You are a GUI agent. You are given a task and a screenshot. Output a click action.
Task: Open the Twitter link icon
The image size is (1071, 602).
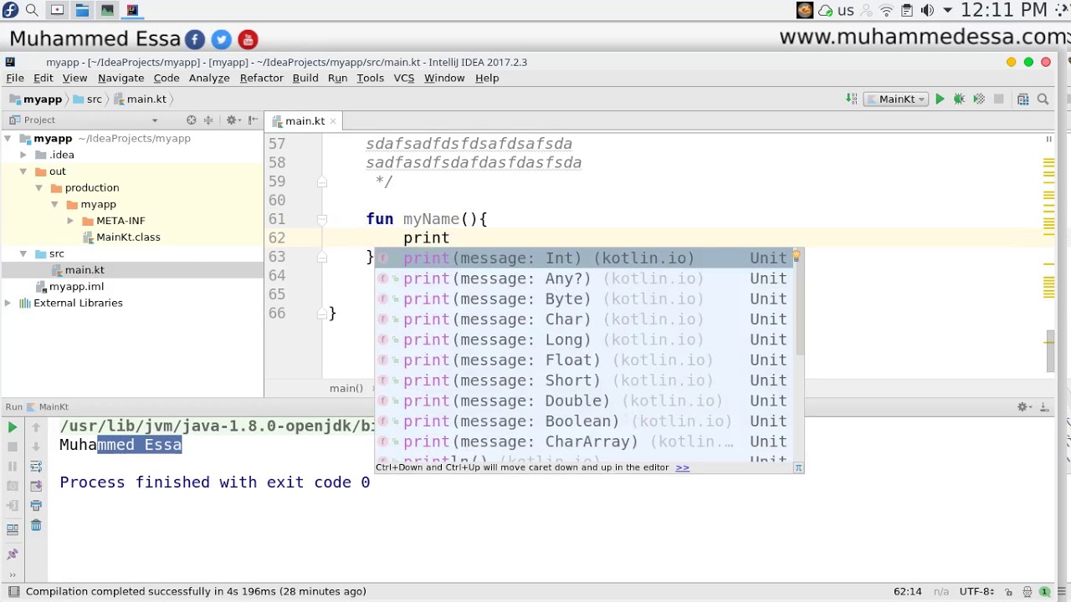221,39
